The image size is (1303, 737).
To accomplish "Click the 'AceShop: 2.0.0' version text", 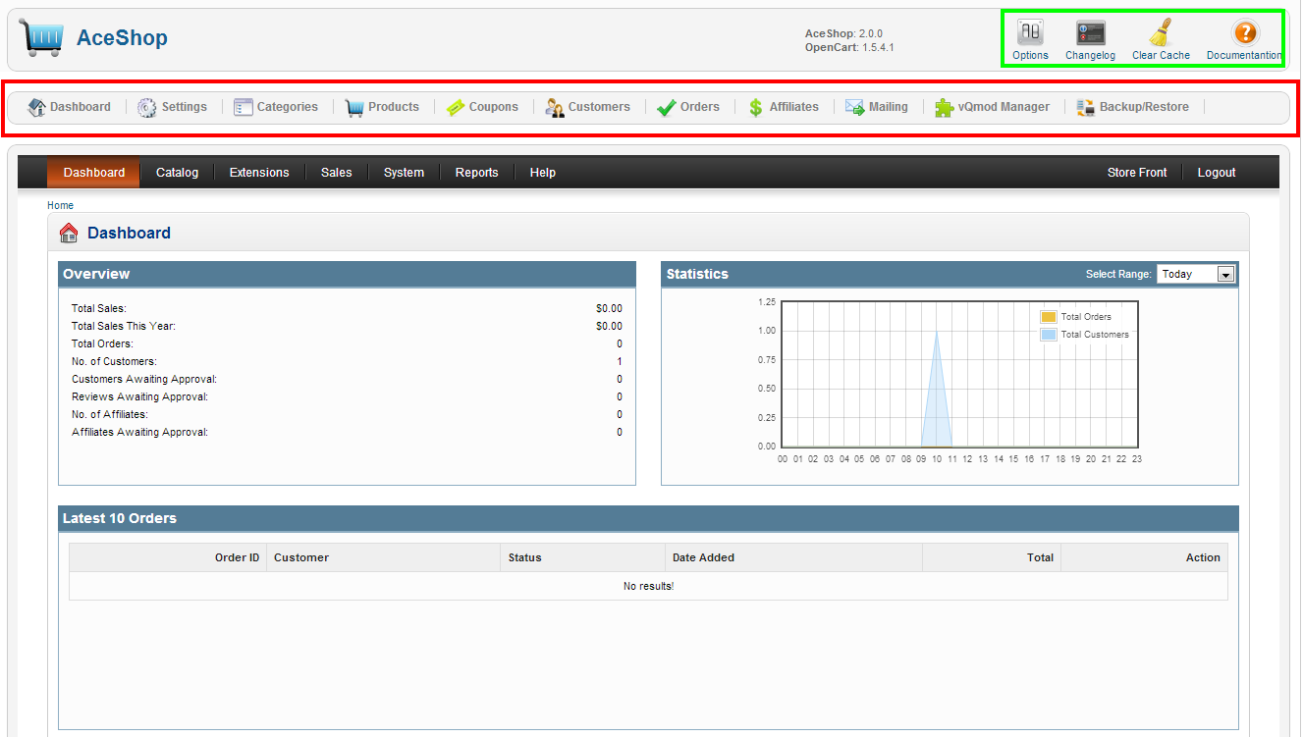I will coord(843,33).
